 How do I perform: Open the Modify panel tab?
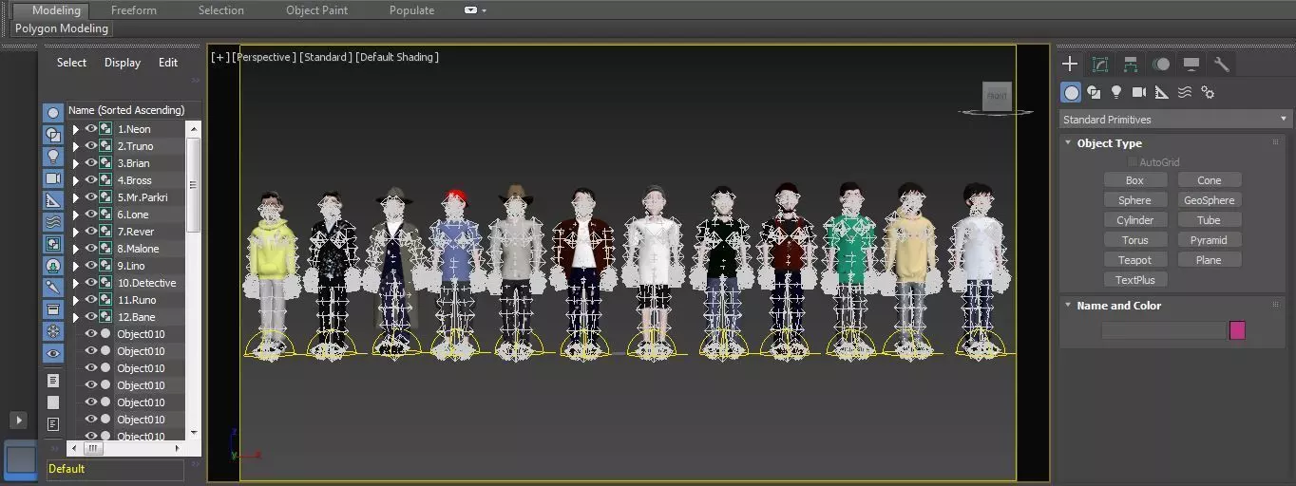click(x=1100, y=65)
